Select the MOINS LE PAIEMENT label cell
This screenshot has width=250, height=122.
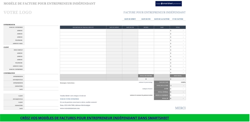162,95
